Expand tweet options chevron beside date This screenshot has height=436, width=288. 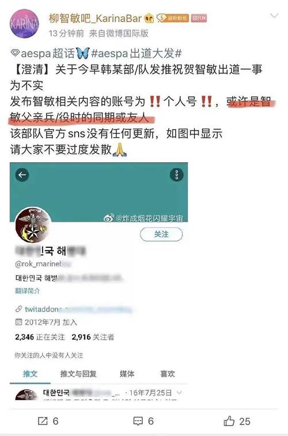180,393
